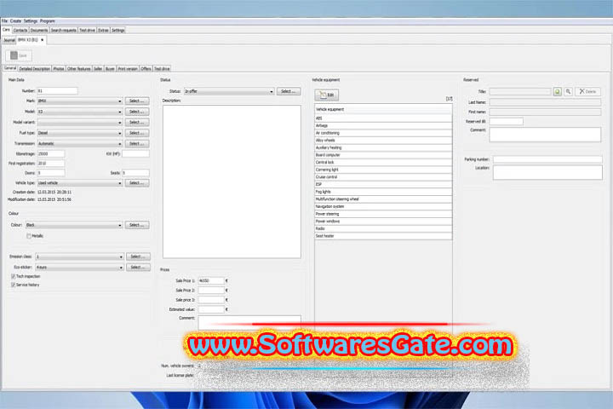Open the Program menu
613x409 pixels.
(x=48, y=20)
